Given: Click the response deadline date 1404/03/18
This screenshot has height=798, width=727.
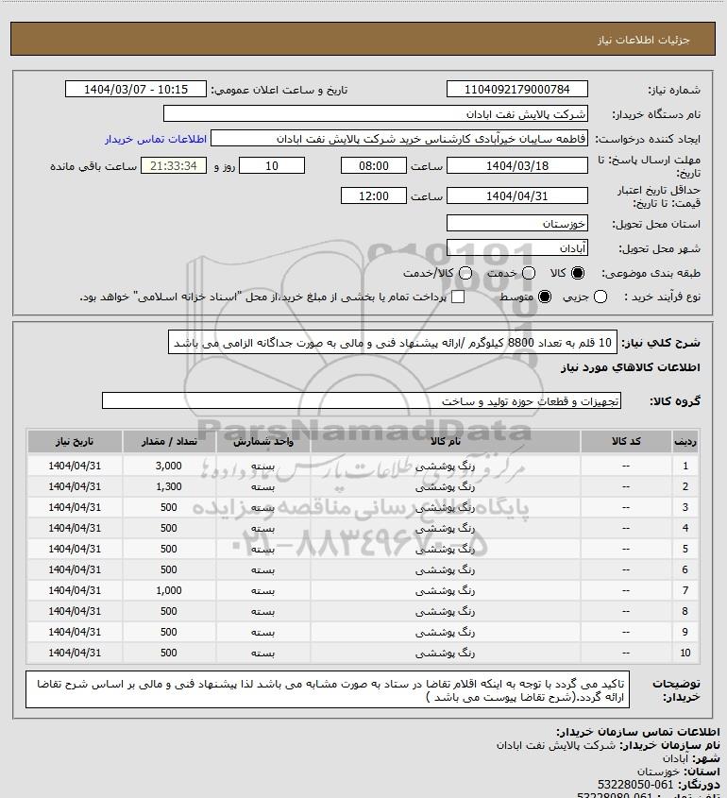Looking at the screenshot, I should [516, 165].
